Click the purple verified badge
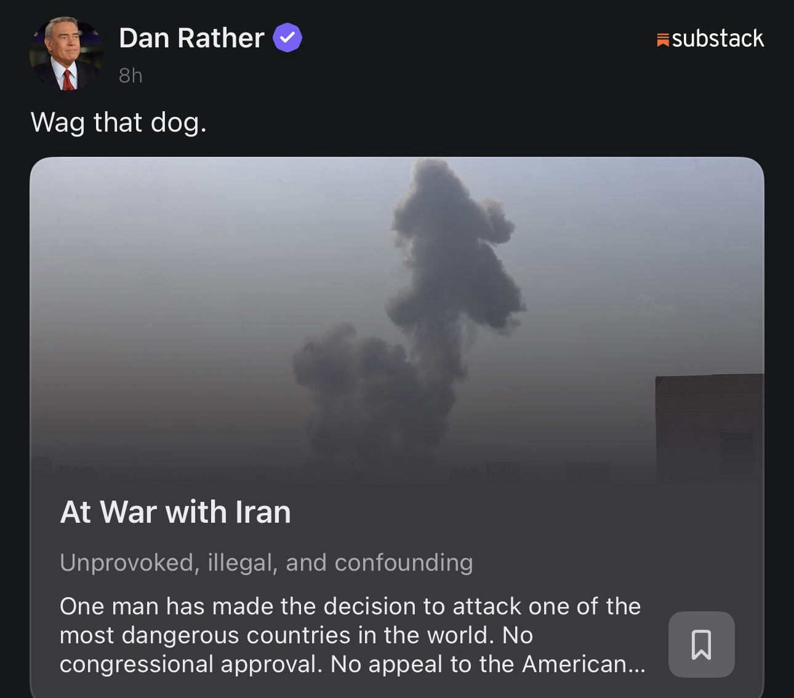The height and width of the screenshot is (698, 794). pos(287,38)
